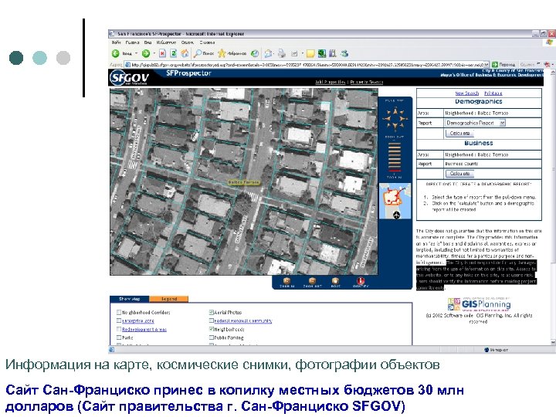Pan the map west with the left arrow
The image size is (556, 417).
point(387,119)
